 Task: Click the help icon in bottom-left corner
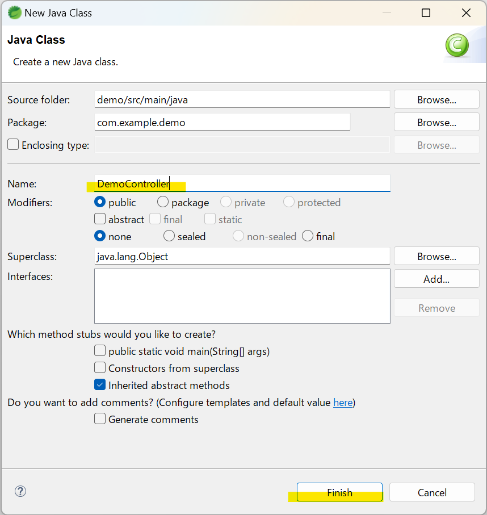[x=20, y=491]
